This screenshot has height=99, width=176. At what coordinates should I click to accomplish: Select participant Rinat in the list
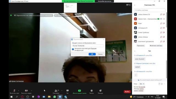(150, 23)
